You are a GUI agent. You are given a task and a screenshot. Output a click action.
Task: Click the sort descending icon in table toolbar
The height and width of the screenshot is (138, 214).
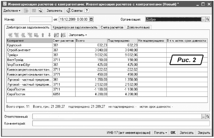pos(62,34)
